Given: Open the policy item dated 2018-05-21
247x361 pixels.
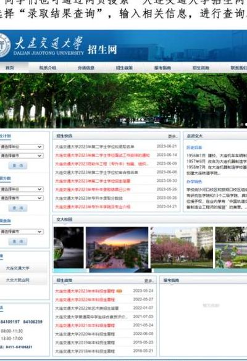Looking at the screenshot, I should pyautogui.click(x=85, y=351).
